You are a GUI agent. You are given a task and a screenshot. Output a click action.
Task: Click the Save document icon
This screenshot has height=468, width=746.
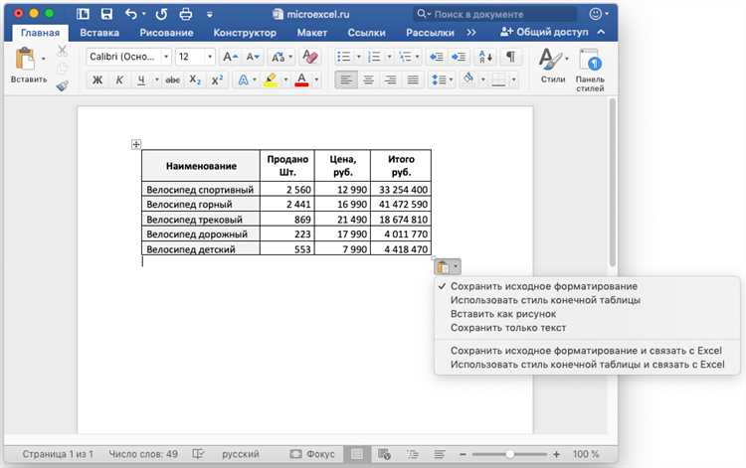[x=107, y=14]
